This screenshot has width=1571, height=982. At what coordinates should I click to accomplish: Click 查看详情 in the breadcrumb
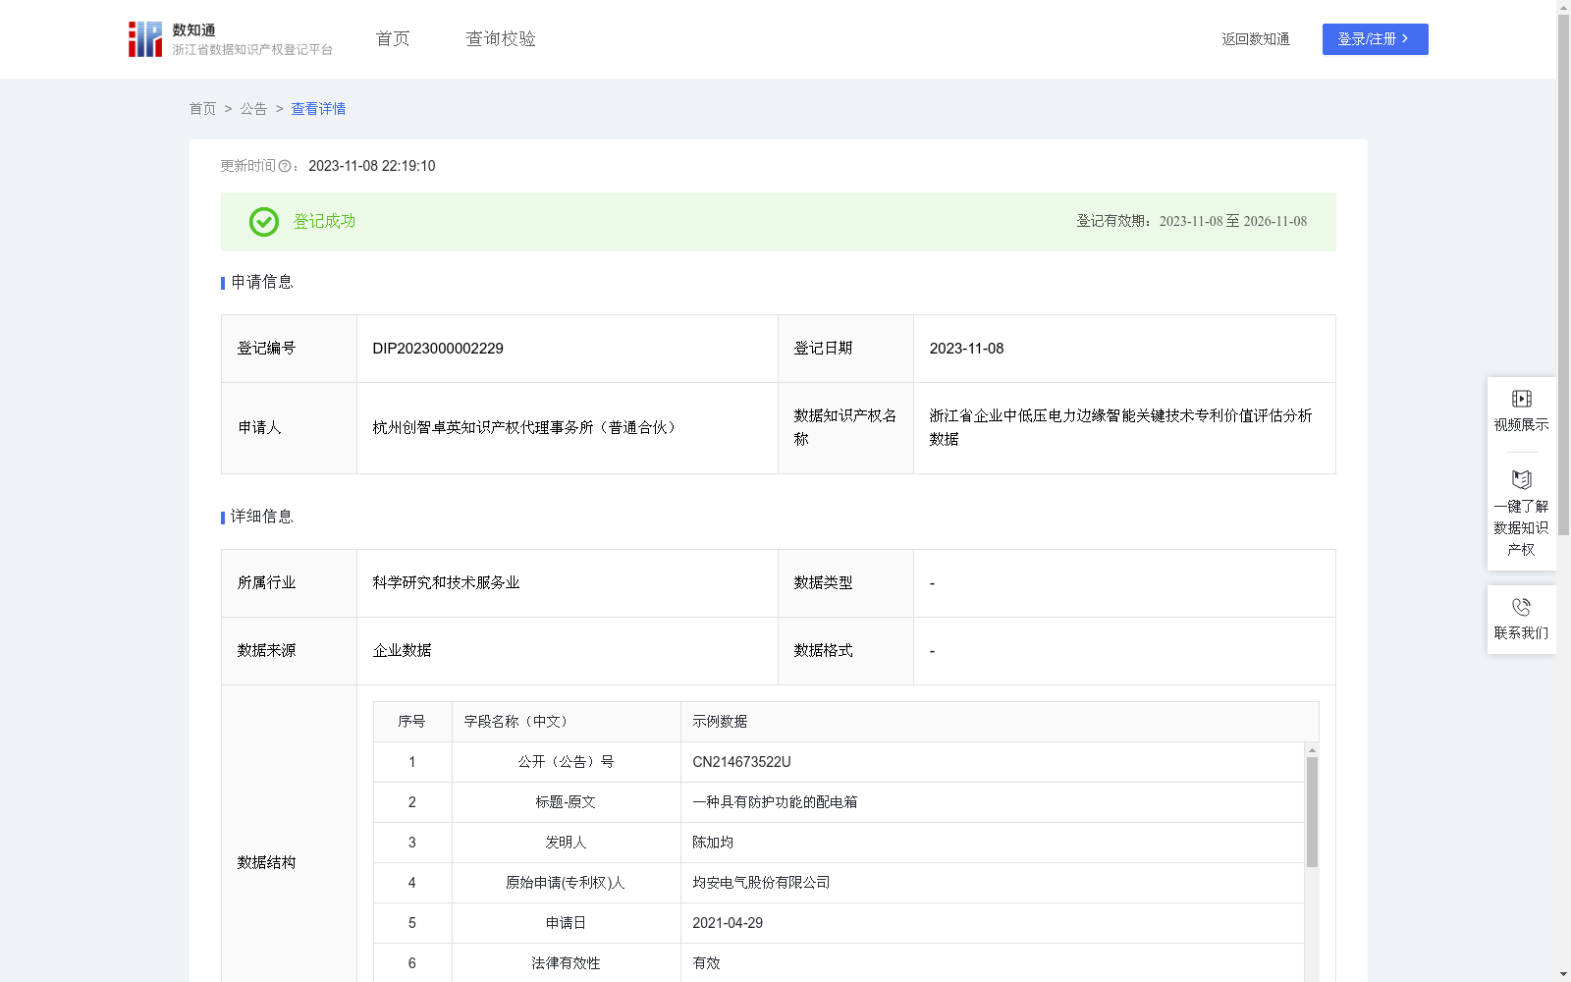[x=318, y=109]
